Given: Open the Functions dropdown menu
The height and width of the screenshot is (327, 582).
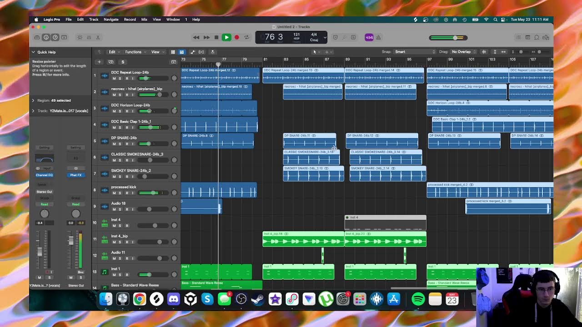Looking at the screenshot, I should tap(135, 52).
